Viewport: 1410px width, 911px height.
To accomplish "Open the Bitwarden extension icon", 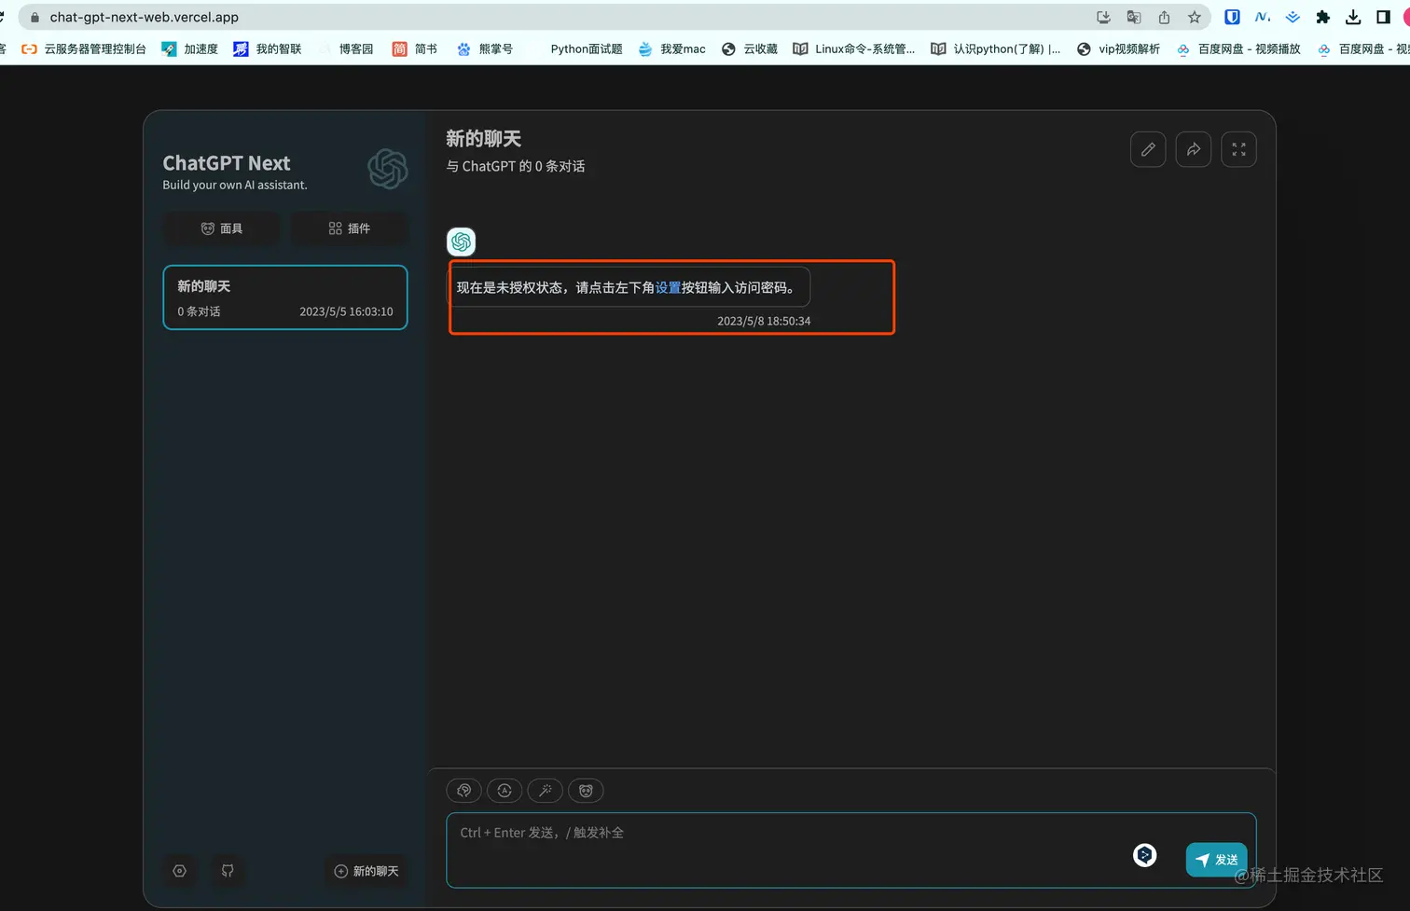I will point(1232,17).
